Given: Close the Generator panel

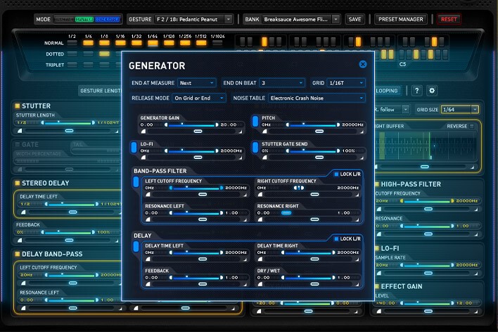Looking at the screenshot, I should [362, 64].
